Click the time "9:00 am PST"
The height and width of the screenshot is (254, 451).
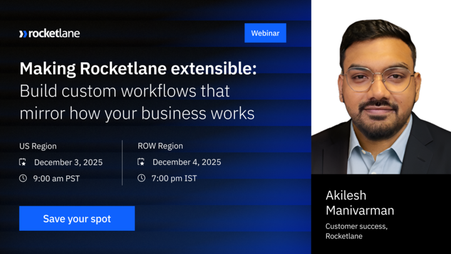tap(56, 179)
